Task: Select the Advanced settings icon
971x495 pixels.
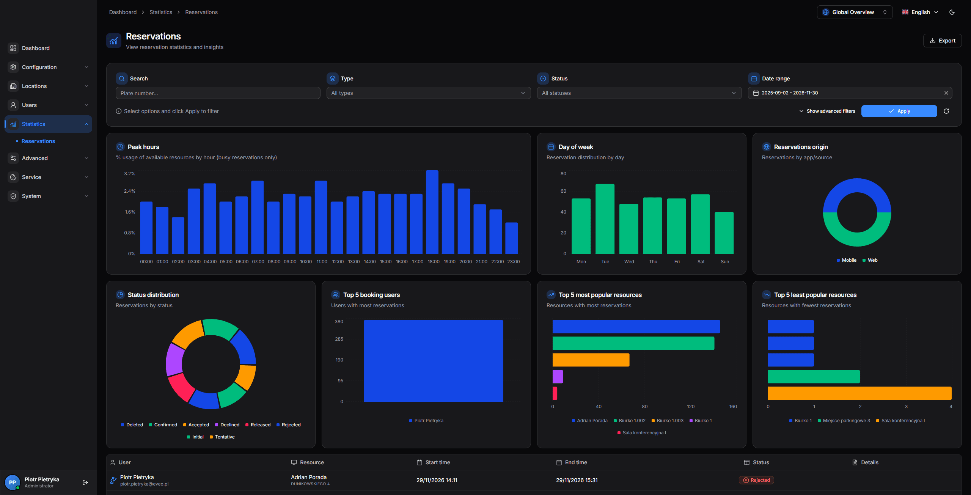Action: pos(13,158)
